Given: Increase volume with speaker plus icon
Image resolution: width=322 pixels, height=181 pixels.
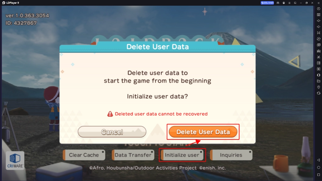Looking at the screenshot, I should (x=319, y=20).
